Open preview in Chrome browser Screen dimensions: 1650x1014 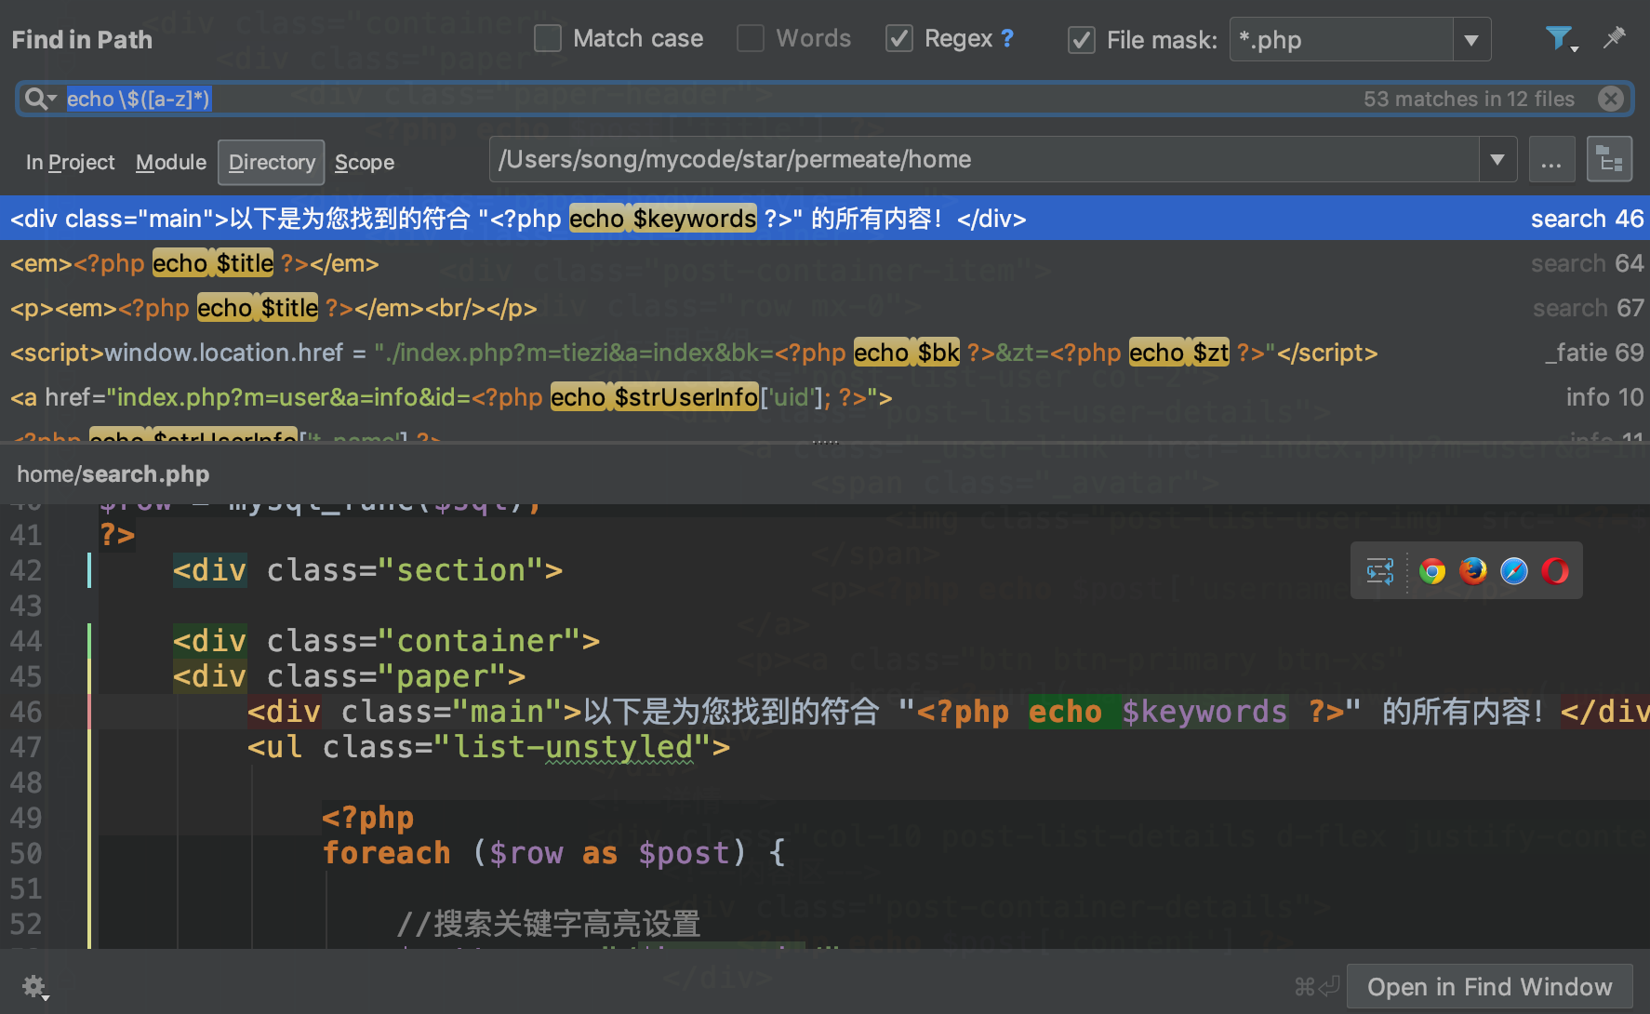[x=1432, y=571]
